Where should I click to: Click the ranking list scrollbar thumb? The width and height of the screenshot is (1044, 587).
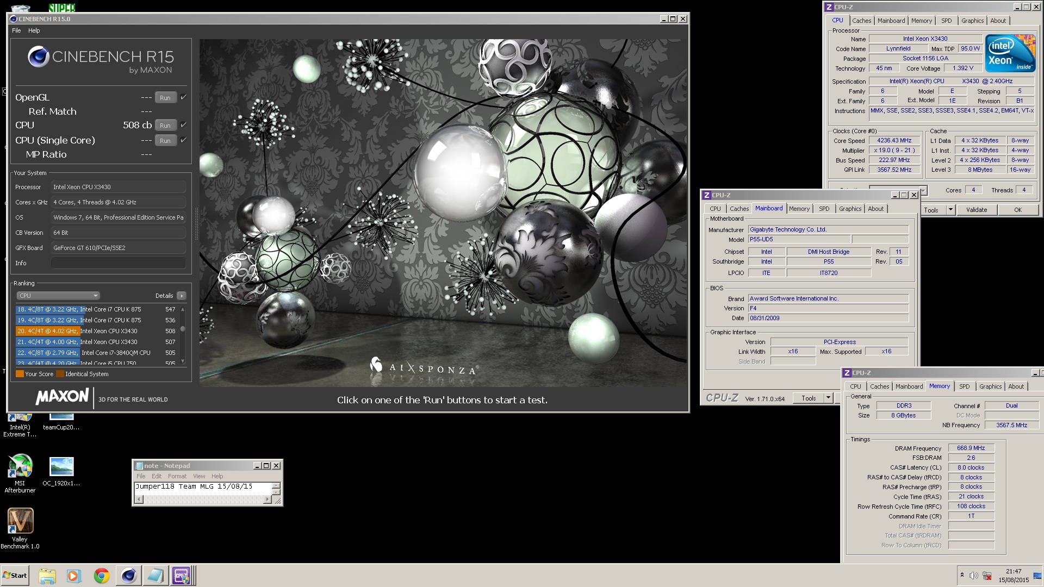183,329
